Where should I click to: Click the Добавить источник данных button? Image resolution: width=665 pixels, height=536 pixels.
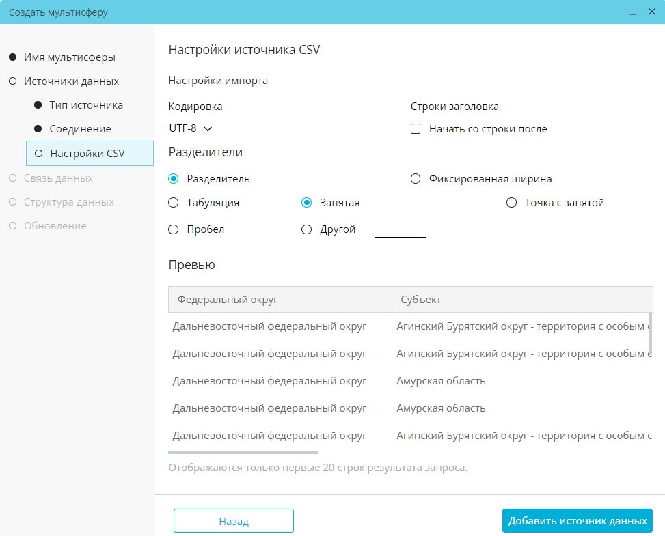click(578, 520)
